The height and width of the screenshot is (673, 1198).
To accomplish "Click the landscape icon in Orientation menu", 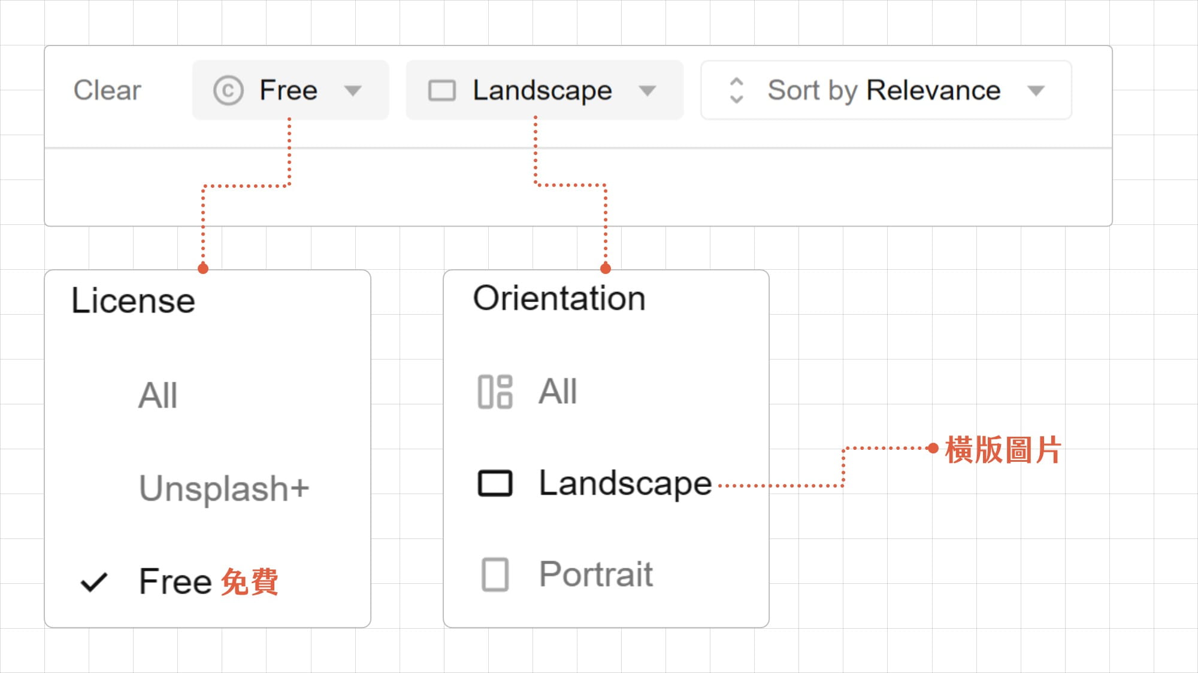I will tap(495, 483).
